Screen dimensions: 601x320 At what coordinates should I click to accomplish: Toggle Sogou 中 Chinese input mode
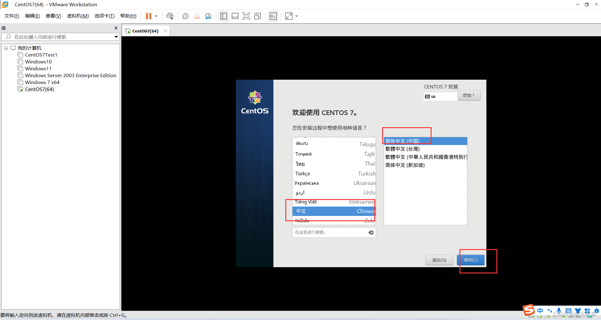point(540,311)
